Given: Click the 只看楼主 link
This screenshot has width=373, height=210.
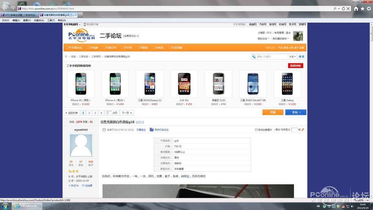Looking at the screenshot, I should coord(141,130).
